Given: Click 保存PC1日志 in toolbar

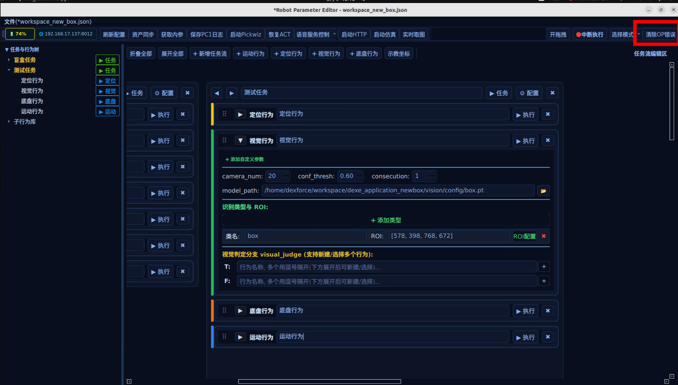Looking at the screenshot, I should pyautogui.click(x=207, y=34).
